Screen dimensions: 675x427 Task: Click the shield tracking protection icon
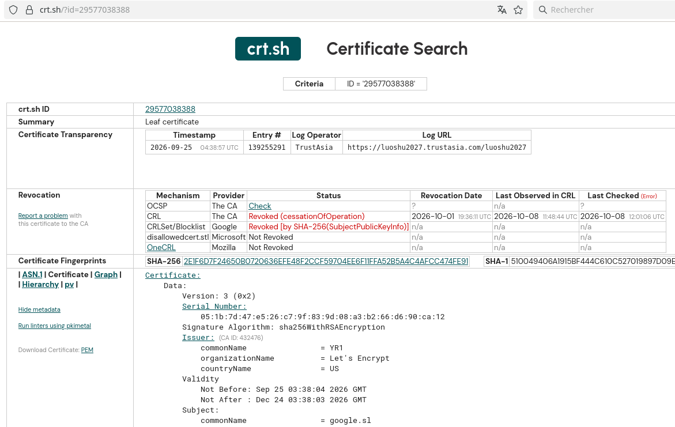[x=13, y=9]
